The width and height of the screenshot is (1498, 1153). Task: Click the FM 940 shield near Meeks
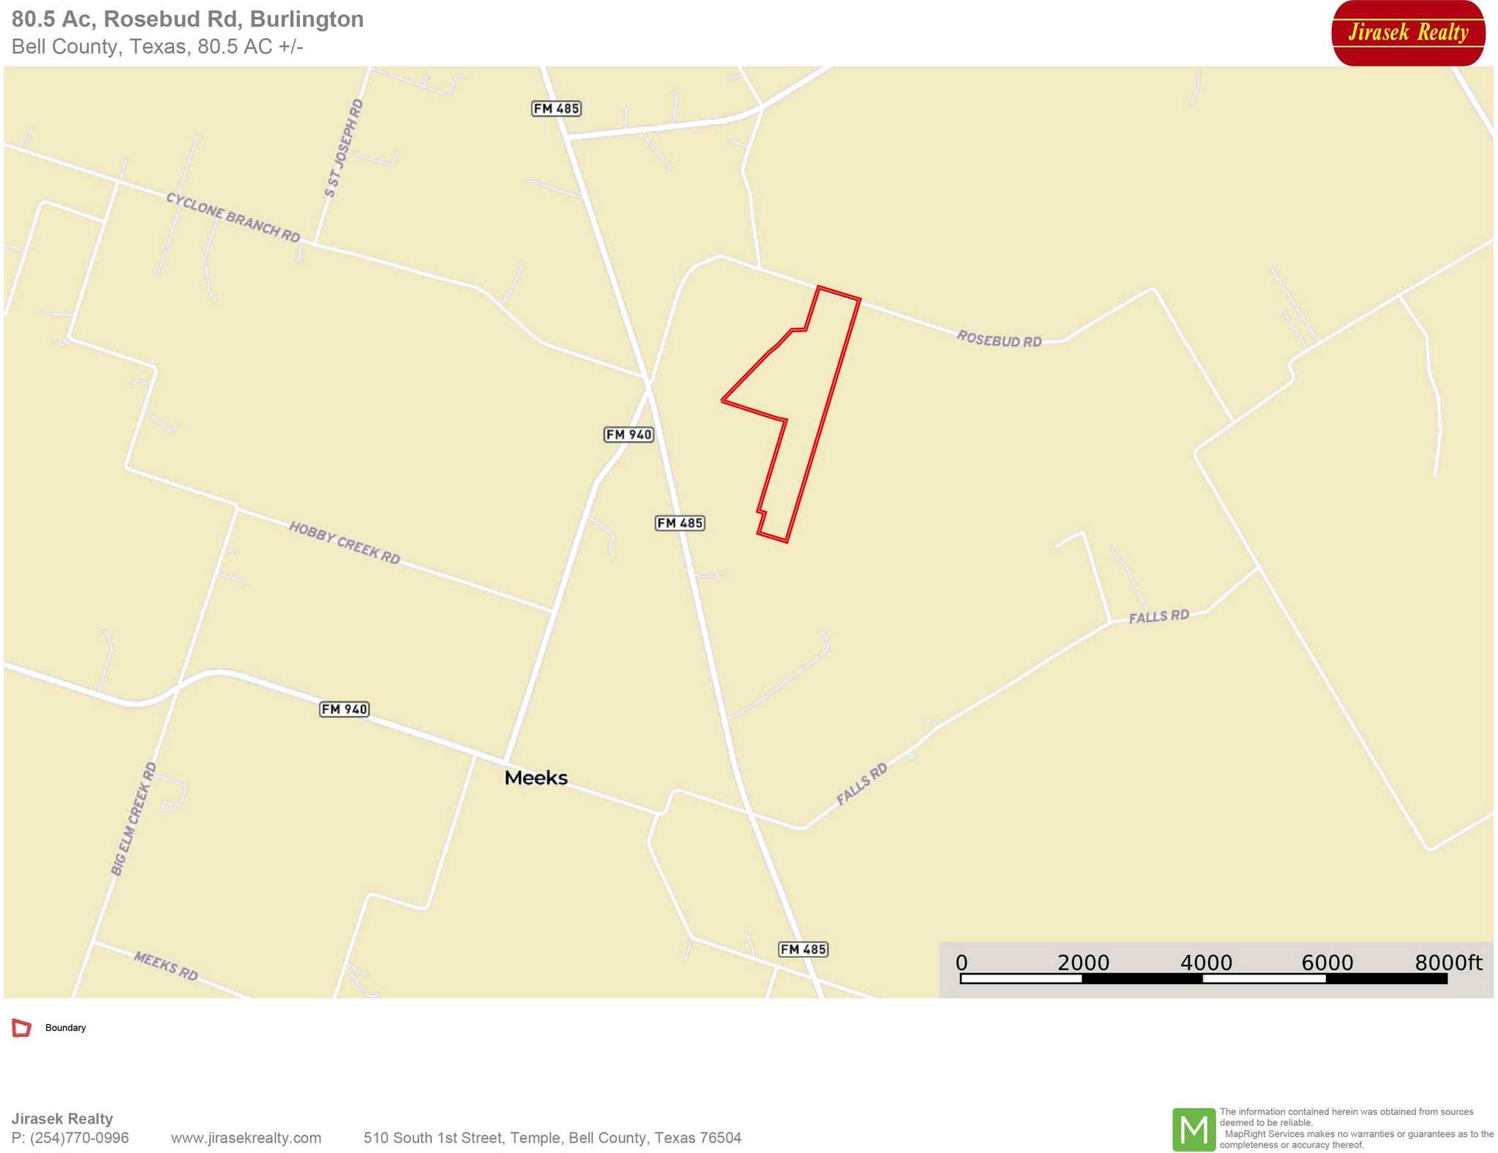(344, 709)
